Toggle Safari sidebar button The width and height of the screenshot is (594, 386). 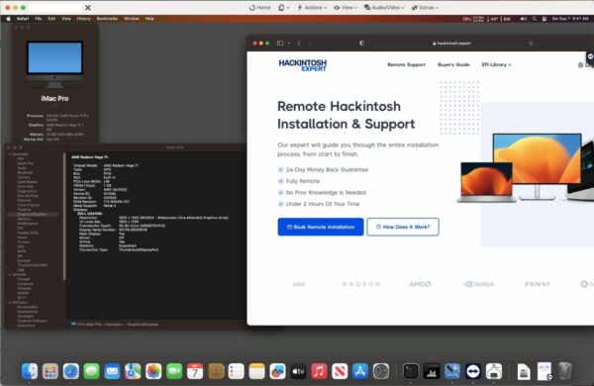pos(280,44)
